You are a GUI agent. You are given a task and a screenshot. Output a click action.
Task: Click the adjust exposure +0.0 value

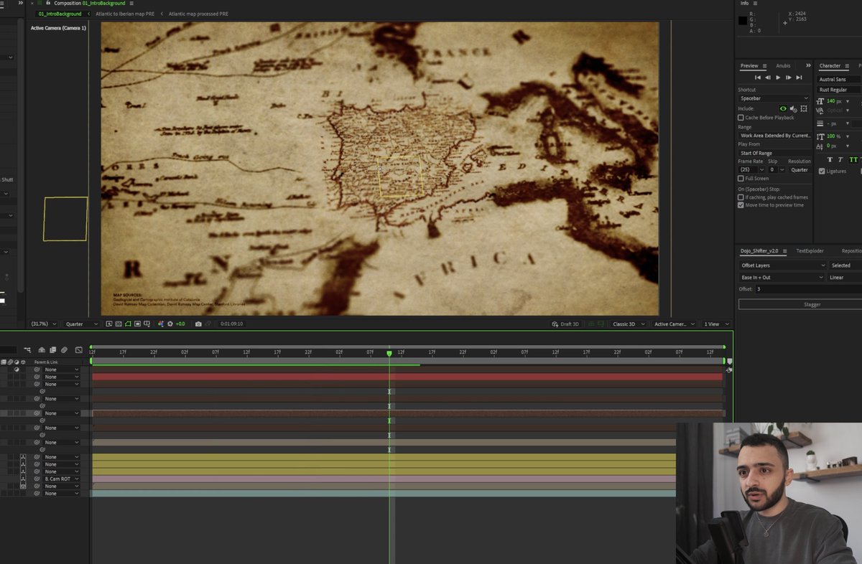pyautogui.click(x=180, y=324)
